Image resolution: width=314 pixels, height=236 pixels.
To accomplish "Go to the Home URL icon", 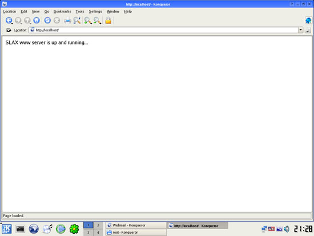I will pyautogui.click(x=37, y=20).
